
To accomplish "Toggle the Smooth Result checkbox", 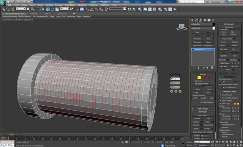I will (x=220, y=95).
